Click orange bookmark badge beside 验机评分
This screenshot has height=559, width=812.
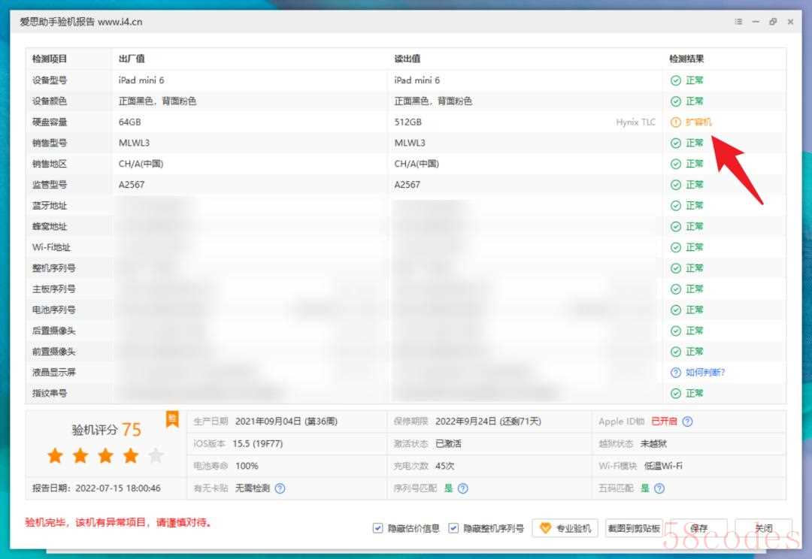click(x=172, y=419)
